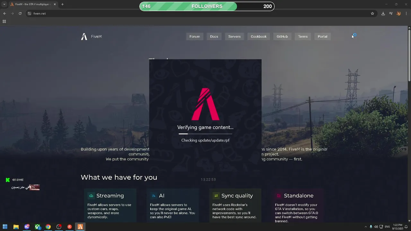411x231 pixels.
Task: Reload the fivem.net page
Action: 20,13
